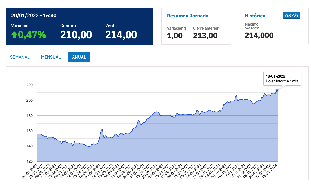This screenshot has width=311, height=185.
Task: Select the ANUAL chart tab
Action: [79, 57]
